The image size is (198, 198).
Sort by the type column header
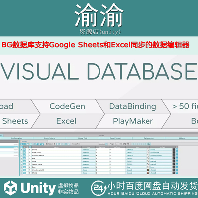(88, 147)
